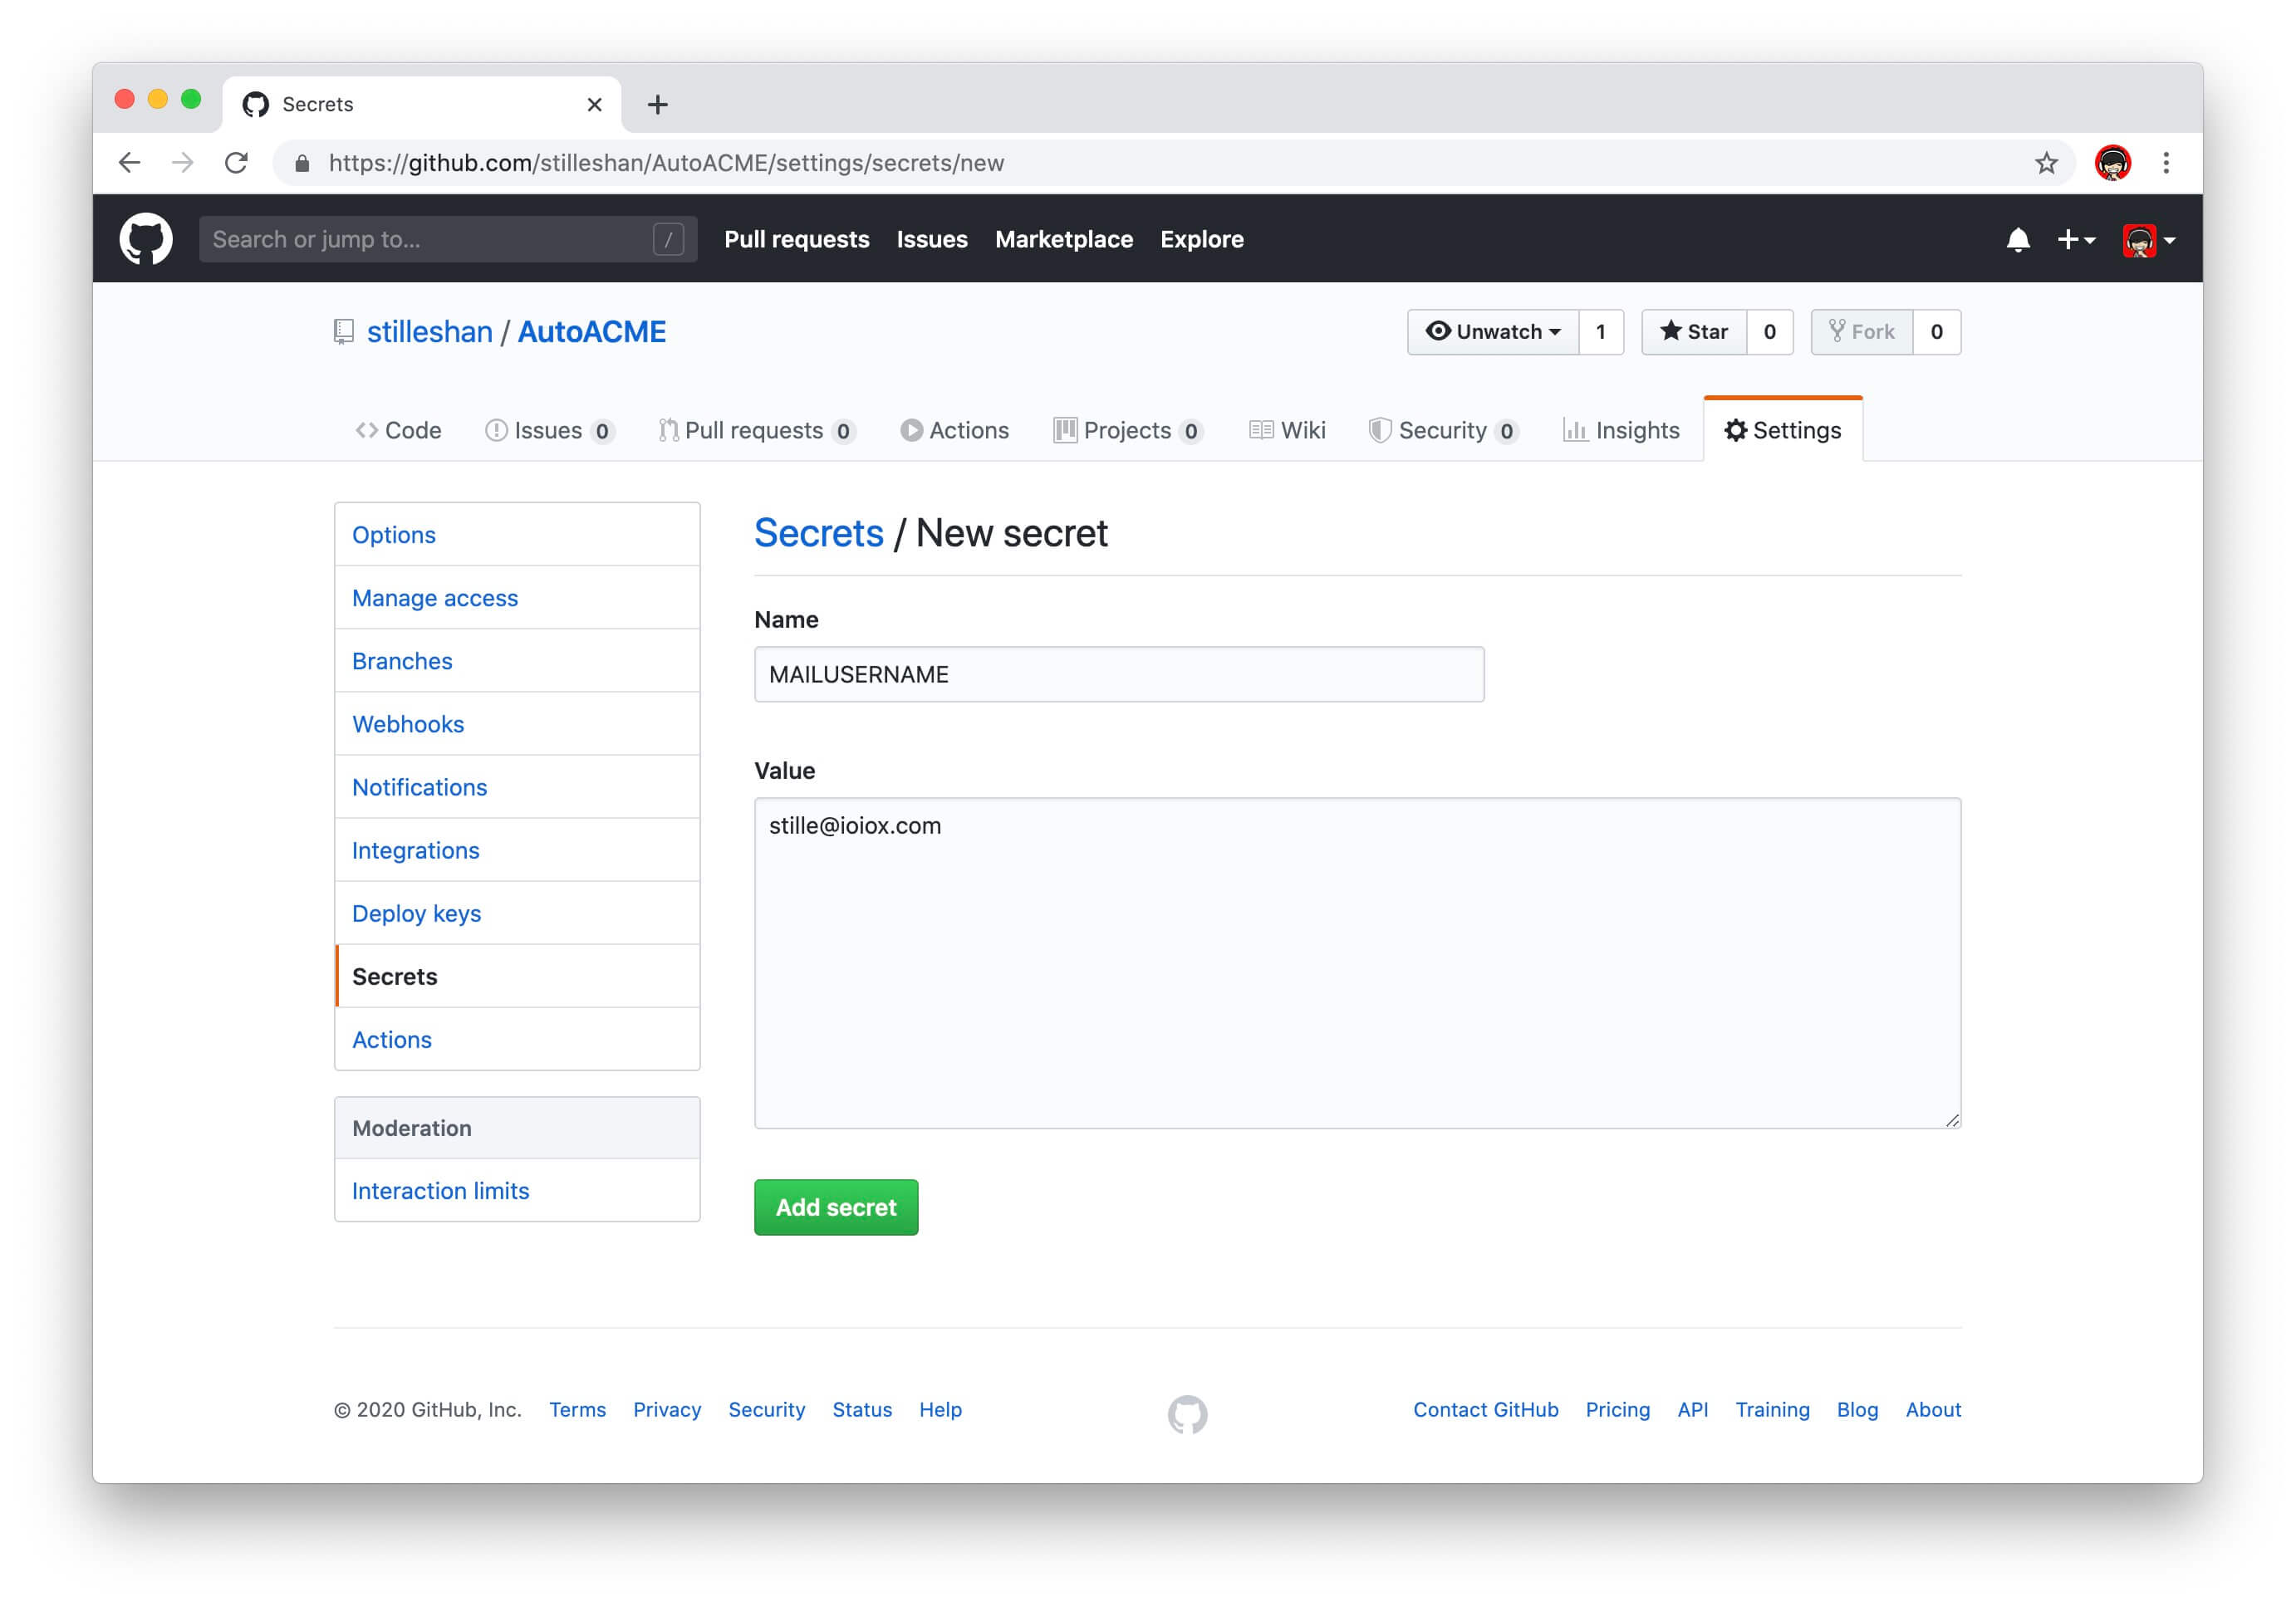
Task: Open a new browser tab
Action: 657,104
